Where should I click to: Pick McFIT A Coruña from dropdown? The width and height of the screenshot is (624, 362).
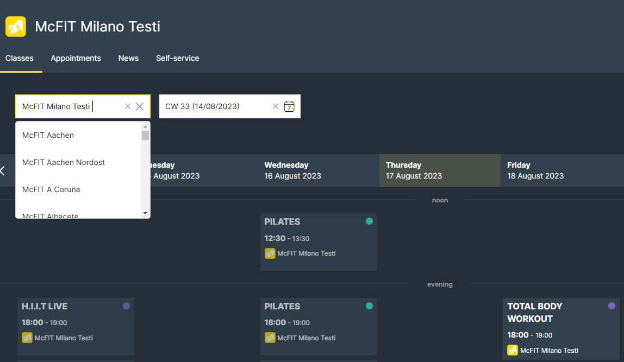coord(78,189)
